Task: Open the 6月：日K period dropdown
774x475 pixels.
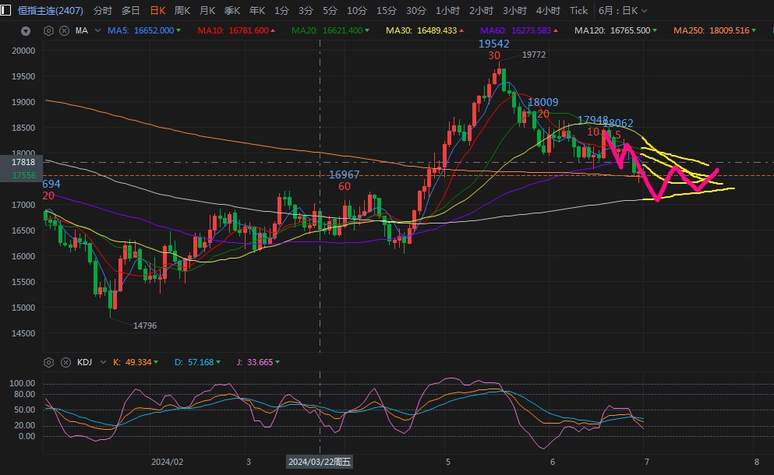Action: point(622,10)
